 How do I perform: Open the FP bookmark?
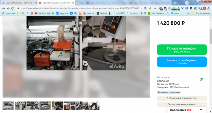coord(143,13)
